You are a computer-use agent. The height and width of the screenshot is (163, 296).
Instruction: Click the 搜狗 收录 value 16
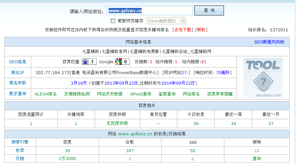pyautogui.click(x=257, y=151)
